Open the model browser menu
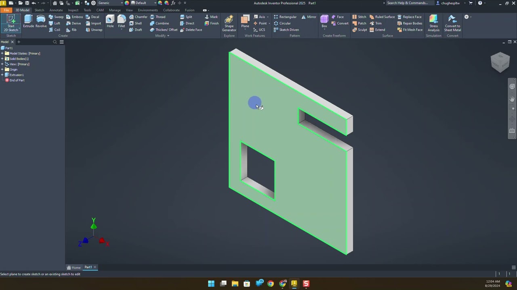517x290 pixels. point(61,42)
